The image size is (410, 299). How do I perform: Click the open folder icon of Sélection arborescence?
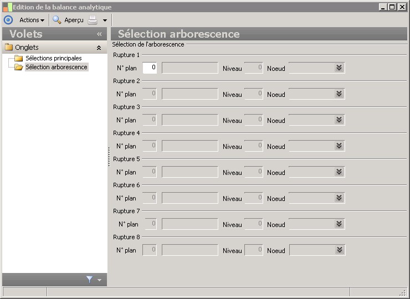point(19,67)
